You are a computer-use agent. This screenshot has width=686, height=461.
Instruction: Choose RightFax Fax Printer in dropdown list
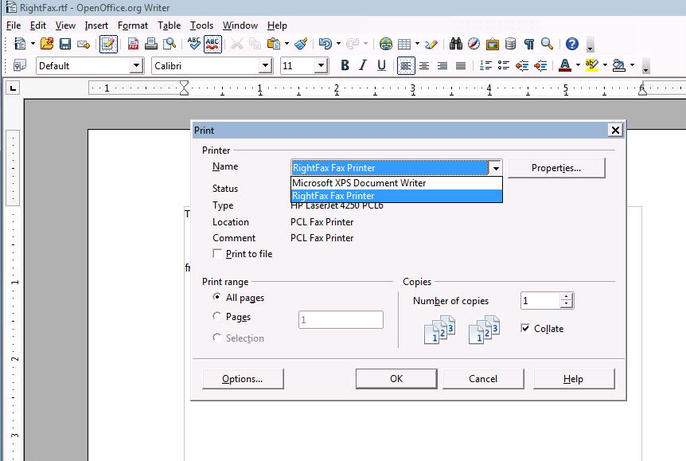click(x=396, y=196)
